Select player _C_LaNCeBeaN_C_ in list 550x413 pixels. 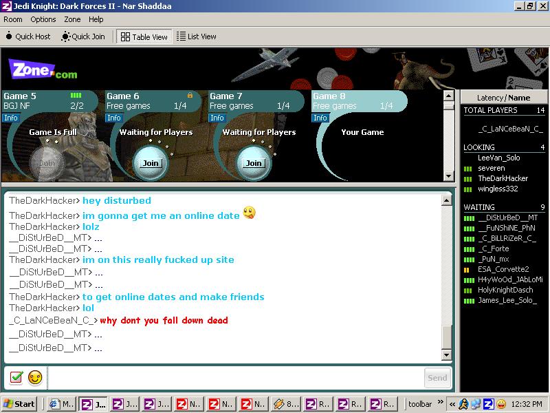pos(510,129)
